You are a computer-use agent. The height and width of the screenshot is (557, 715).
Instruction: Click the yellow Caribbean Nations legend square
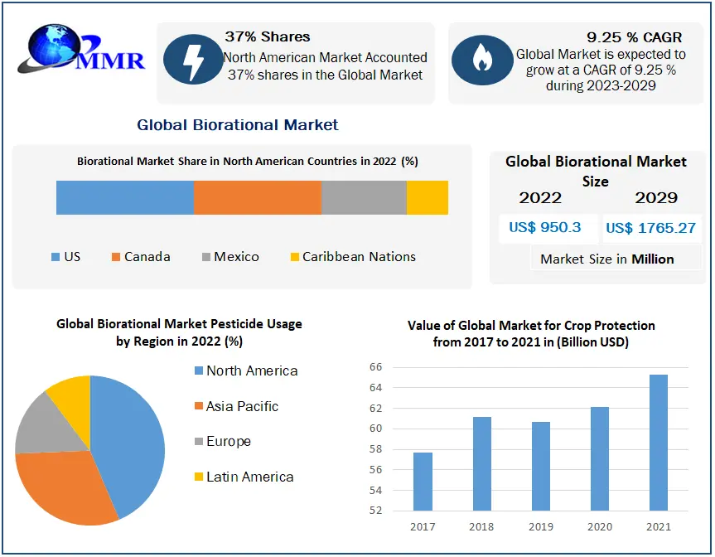(x=294, y=257)
